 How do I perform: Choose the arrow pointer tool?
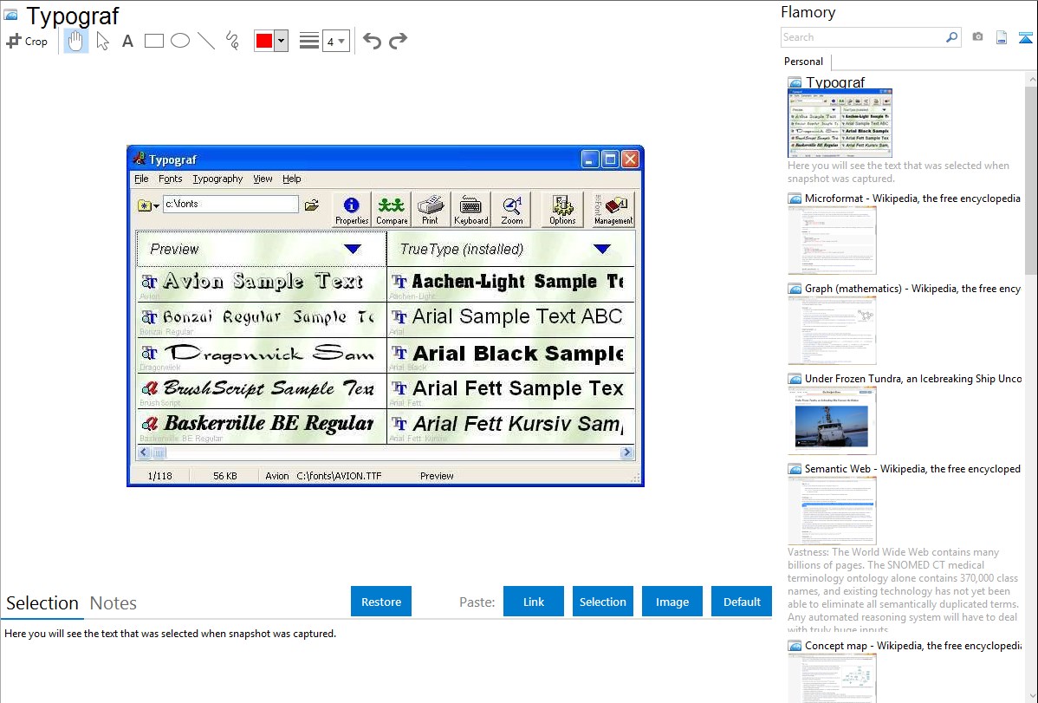102,41
